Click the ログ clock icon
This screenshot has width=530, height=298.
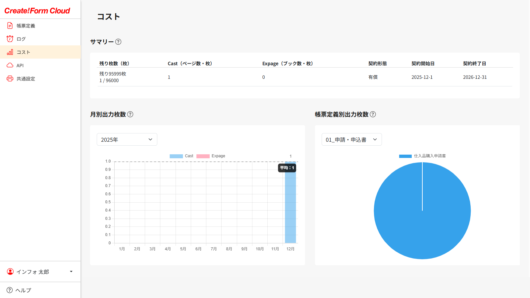[10, 39]
